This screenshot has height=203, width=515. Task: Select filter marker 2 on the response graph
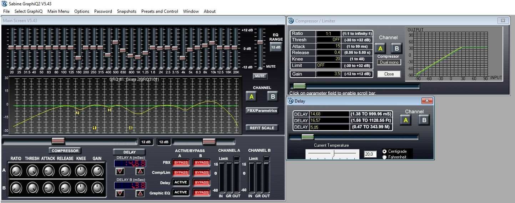[77, 113]
